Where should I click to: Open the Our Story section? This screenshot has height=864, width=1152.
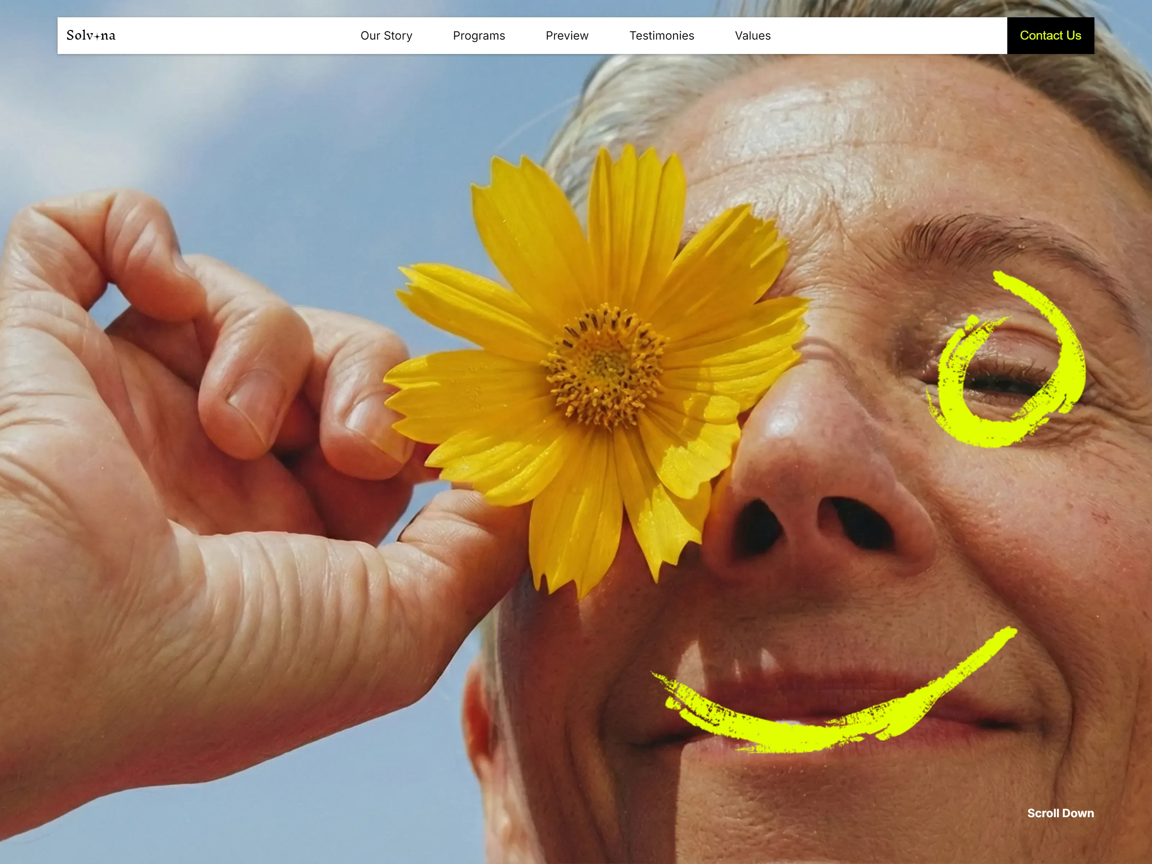(x=386, y=35)
